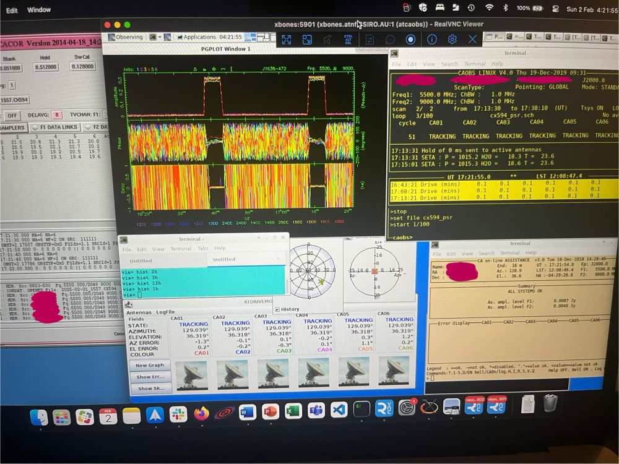Click Bluetooth icon in macOS menu bar

[x=505, y=8]
